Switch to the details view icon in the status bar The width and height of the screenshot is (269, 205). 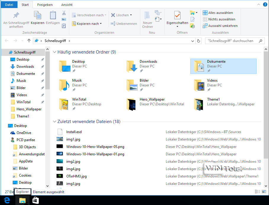(257, 192)
